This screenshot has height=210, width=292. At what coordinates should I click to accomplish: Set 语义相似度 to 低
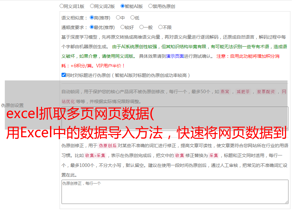click(132, 18)
